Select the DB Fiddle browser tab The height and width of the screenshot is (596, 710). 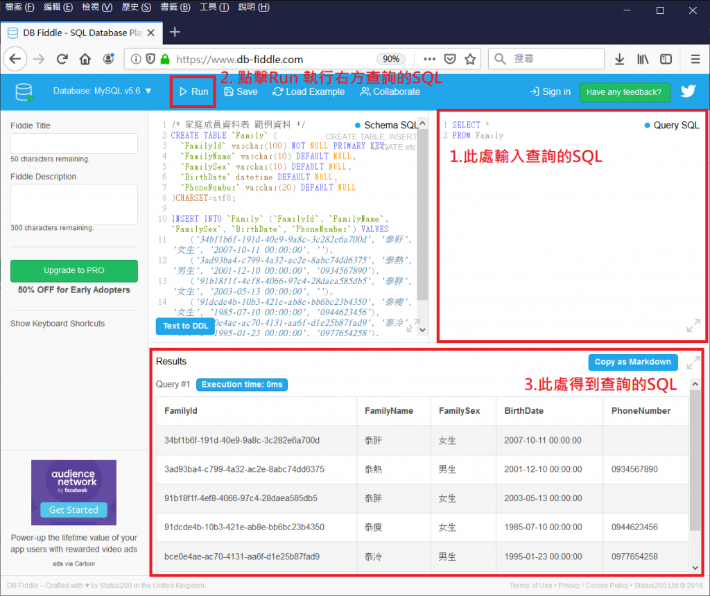coord(82,33)
